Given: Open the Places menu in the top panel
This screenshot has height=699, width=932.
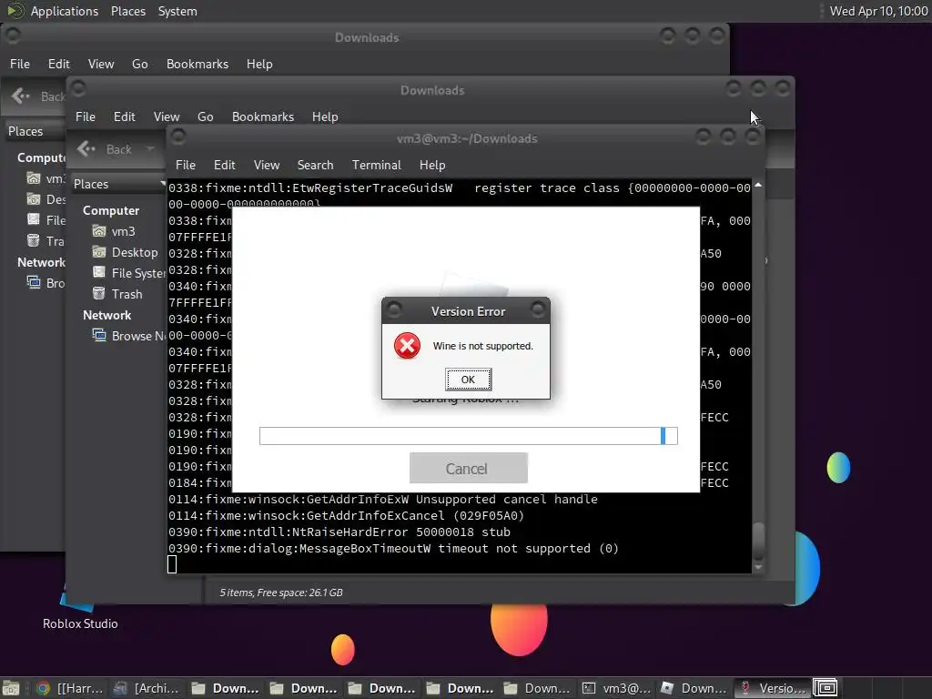Looking at the screenshot, I should coord(128,11).
